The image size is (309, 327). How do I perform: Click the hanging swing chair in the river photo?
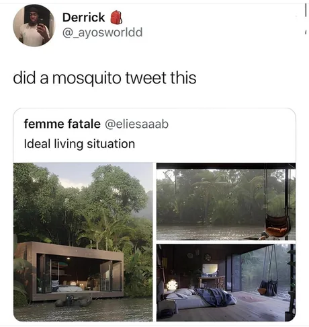point(277,225)
